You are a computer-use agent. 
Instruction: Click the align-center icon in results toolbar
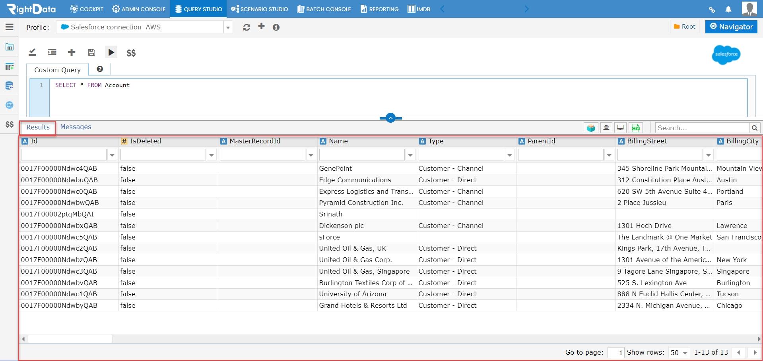(606, 128)
